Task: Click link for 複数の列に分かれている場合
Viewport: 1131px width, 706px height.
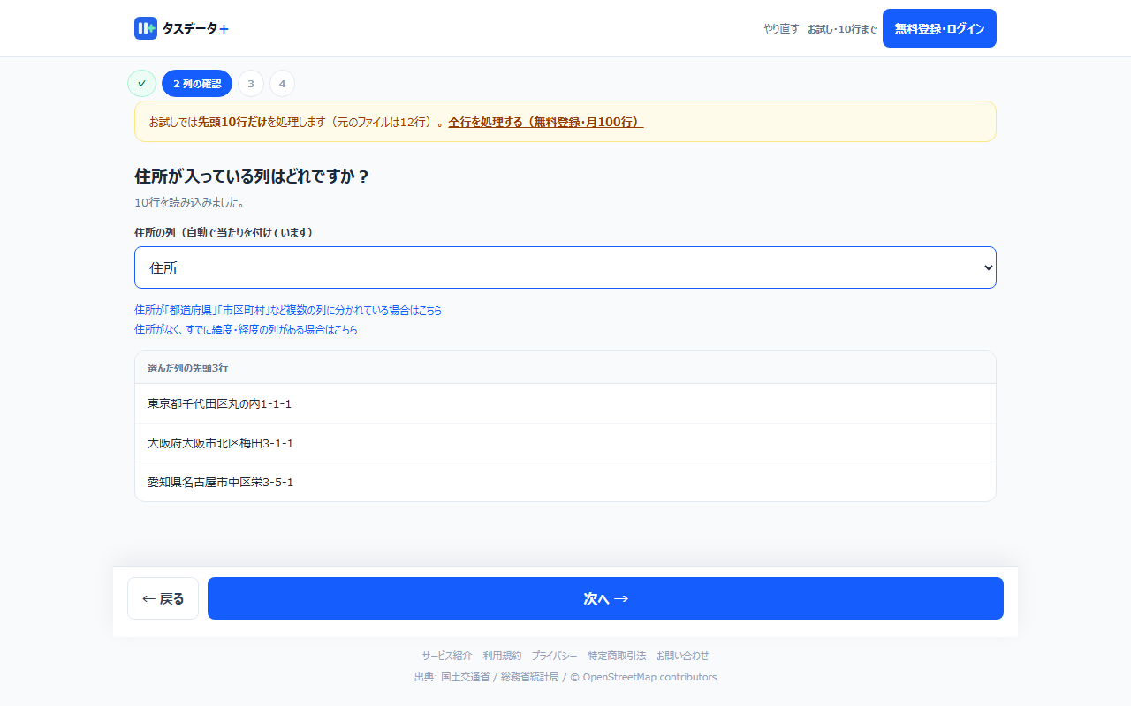Action: coord(288,311)
